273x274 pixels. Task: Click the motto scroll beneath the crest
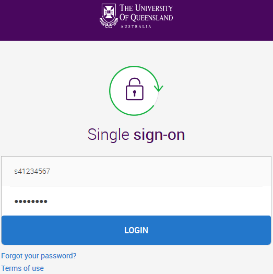(109, 24)
